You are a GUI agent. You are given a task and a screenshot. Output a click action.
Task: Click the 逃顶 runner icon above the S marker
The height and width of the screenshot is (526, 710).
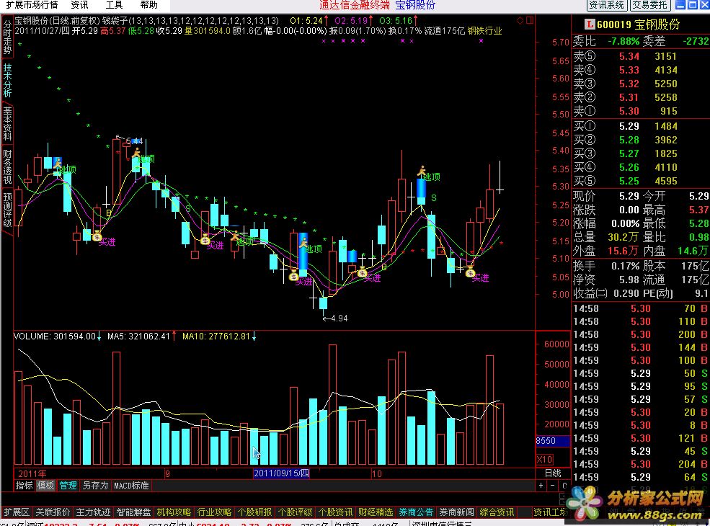click(x=422, y=171)
